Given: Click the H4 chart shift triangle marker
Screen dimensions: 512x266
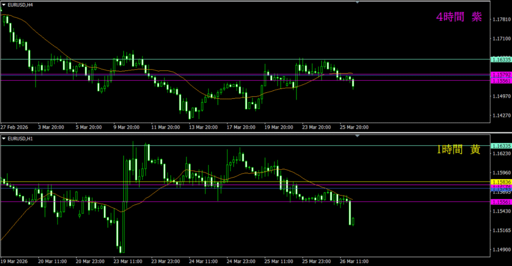Looking at the screenshot, I should pos(357,2).
